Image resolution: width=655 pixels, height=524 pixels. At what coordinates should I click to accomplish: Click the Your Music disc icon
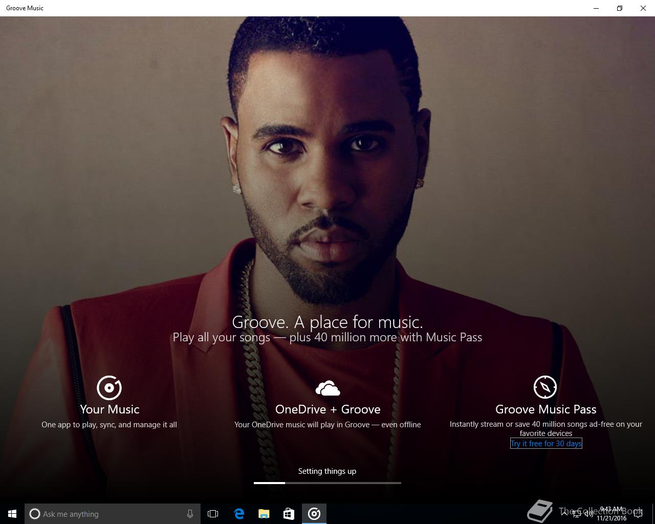coord(109,387)
